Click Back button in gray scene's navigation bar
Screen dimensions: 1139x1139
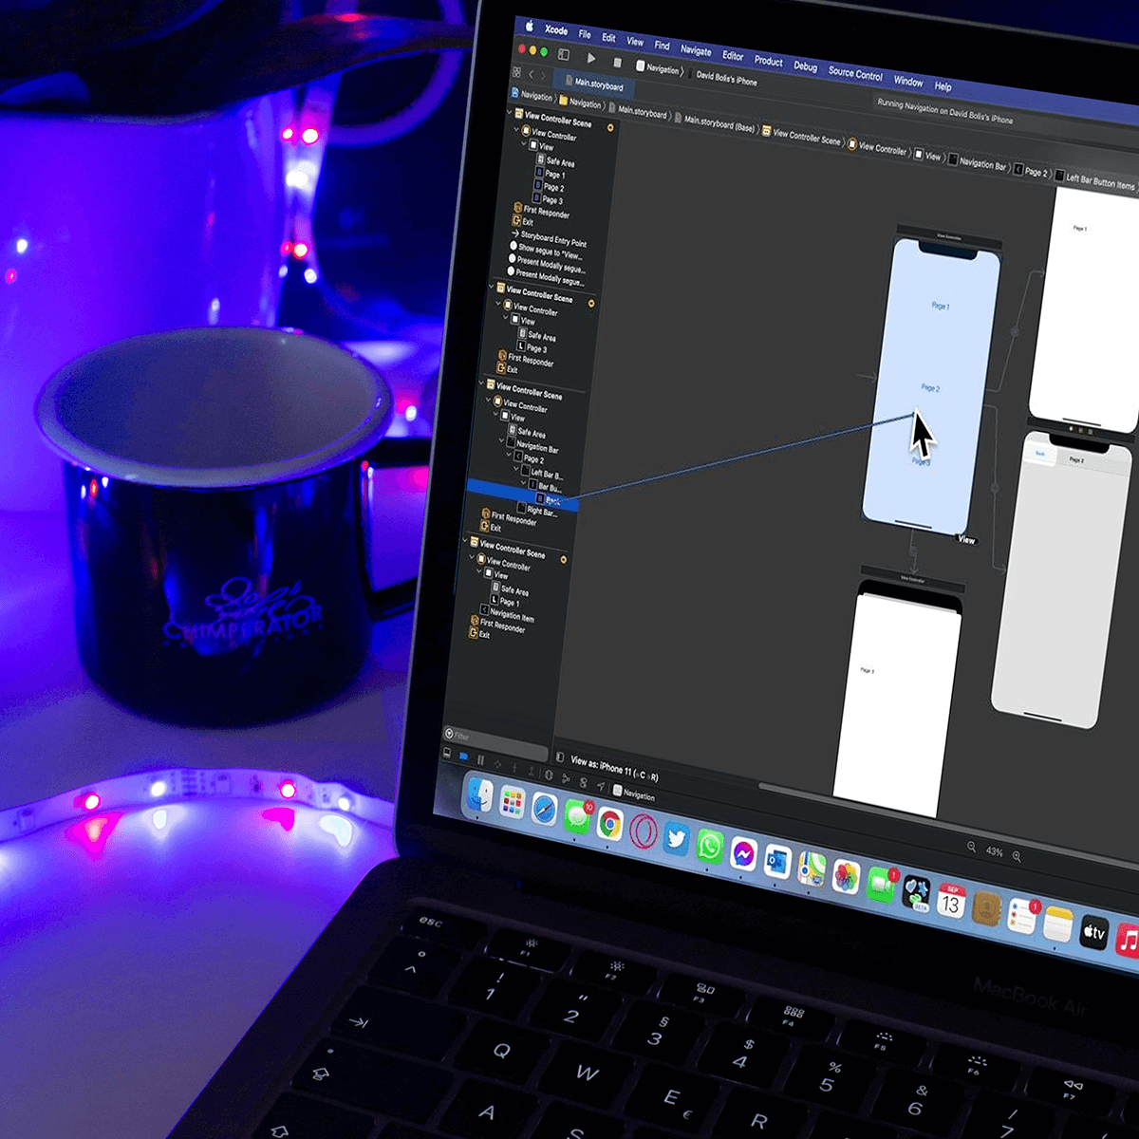point(1040,454)
